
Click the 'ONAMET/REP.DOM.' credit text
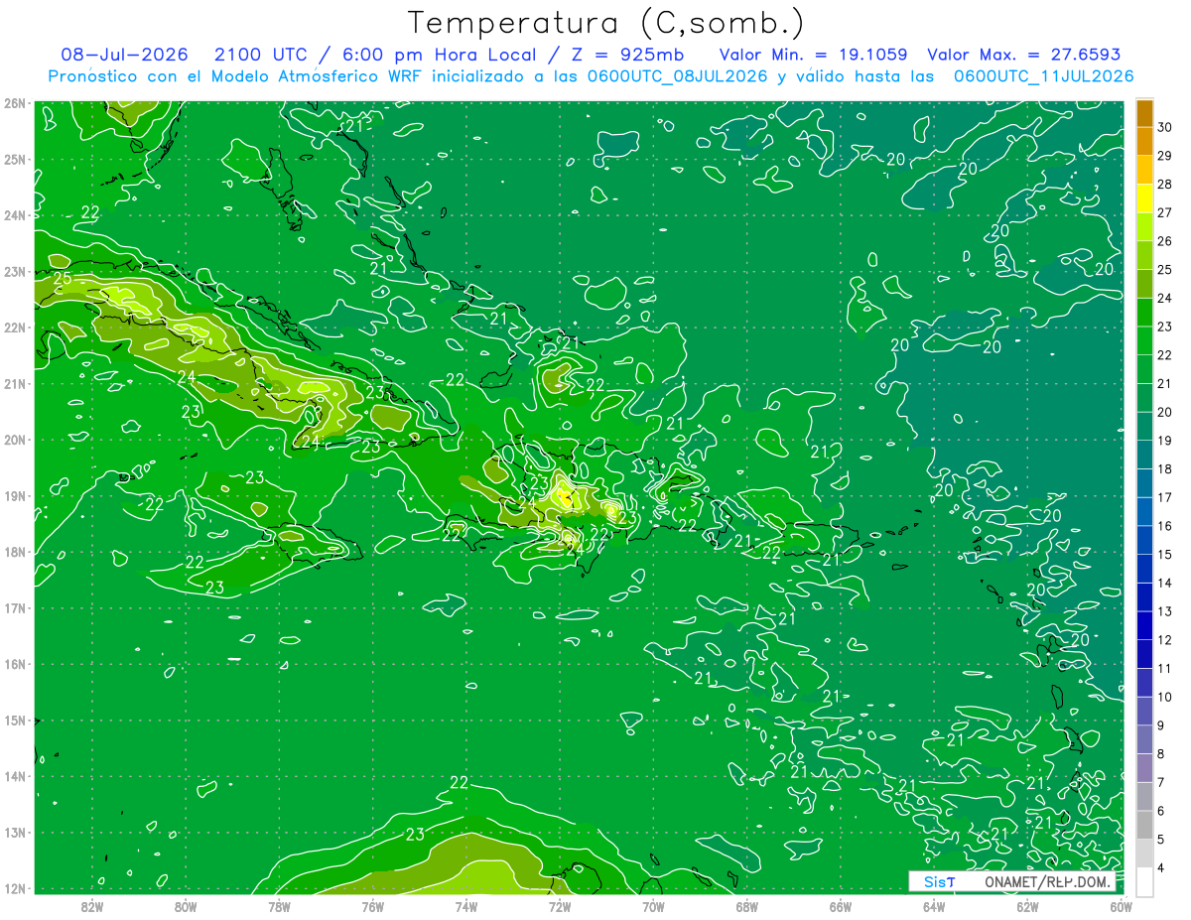[x=1048, y=881]
